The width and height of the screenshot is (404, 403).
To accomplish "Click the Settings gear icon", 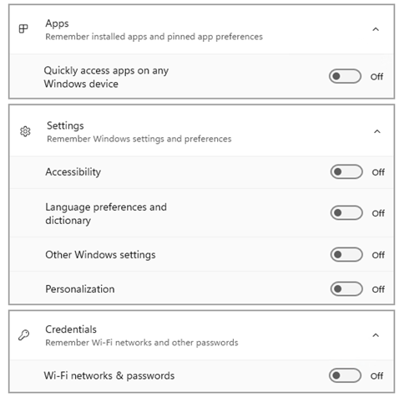I will 25,131.
